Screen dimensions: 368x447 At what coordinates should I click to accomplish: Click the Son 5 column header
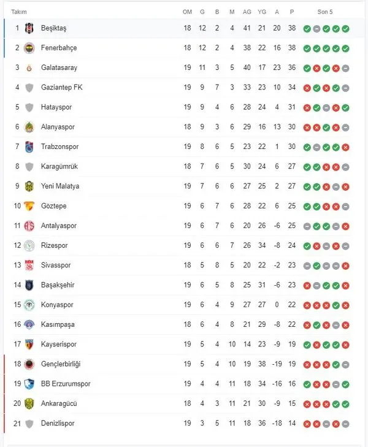tap(326, 12)
